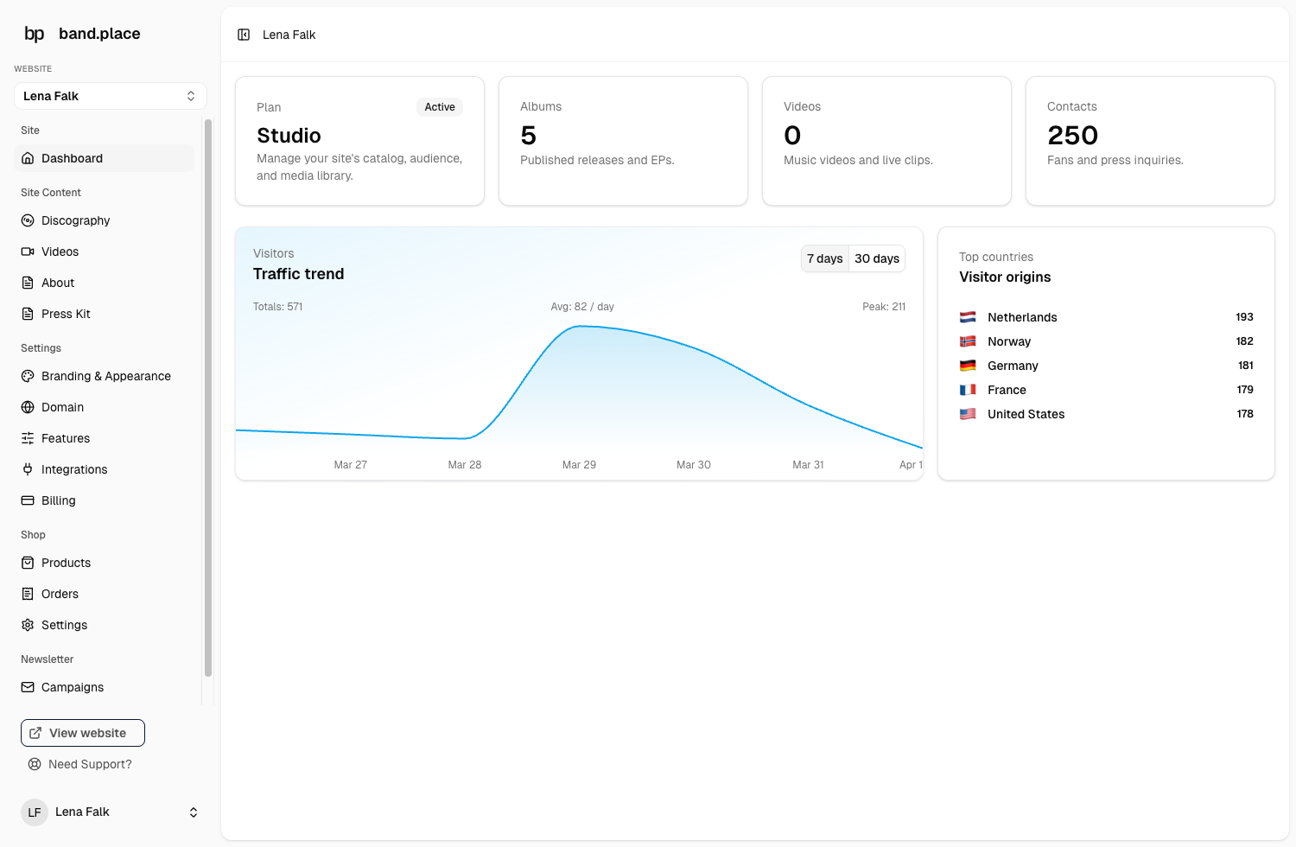Click the Contacts card showing 250
The image size is (1296, 847).
(1149, 141)
